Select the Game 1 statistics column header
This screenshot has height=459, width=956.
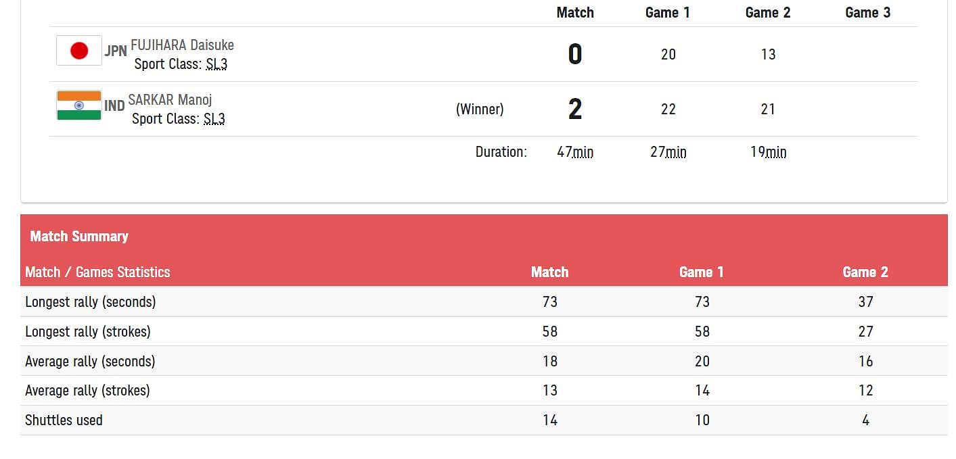[702, 272]
